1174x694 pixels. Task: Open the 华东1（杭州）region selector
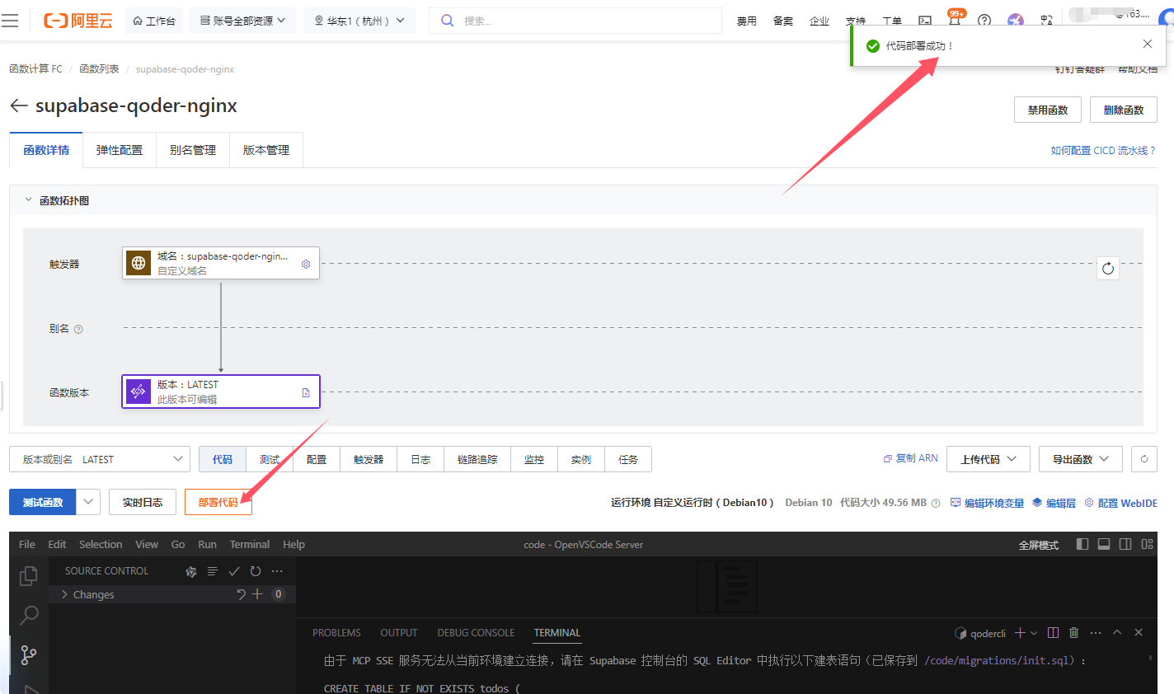pos(359,21)
